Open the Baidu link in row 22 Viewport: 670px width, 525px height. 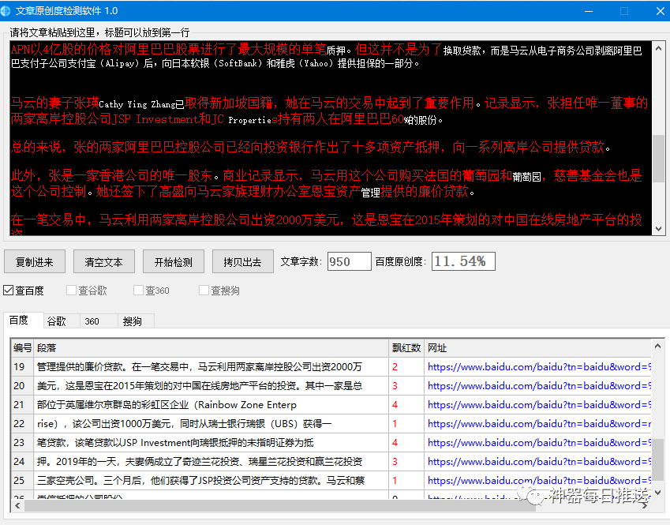click(x=539, y=424)
